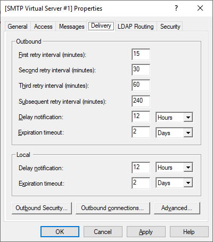Click the Apply button
Viewport: 213px width, 242px height.
pyautogui.click(x=146, y=232)
